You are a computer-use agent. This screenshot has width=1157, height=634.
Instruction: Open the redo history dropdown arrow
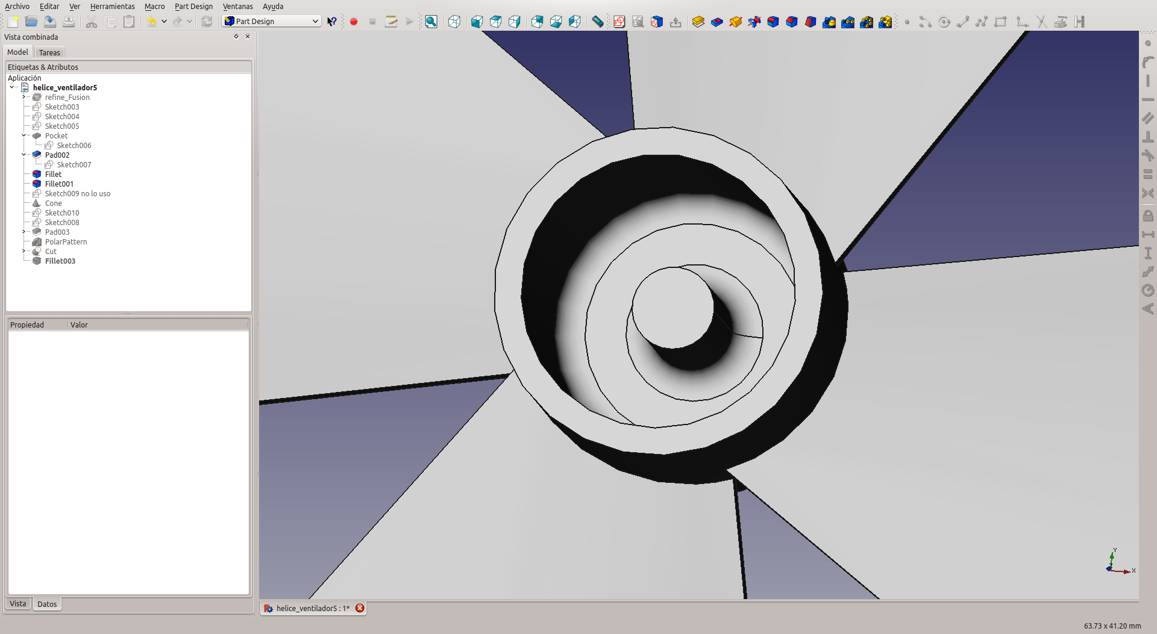coord(189,22)
